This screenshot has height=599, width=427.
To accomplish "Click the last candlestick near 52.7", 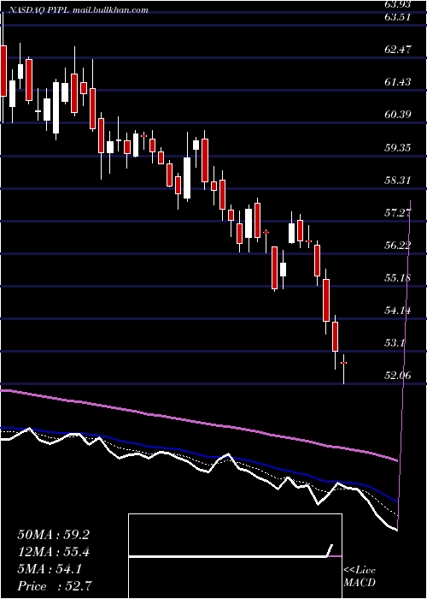I will point(343,369).
